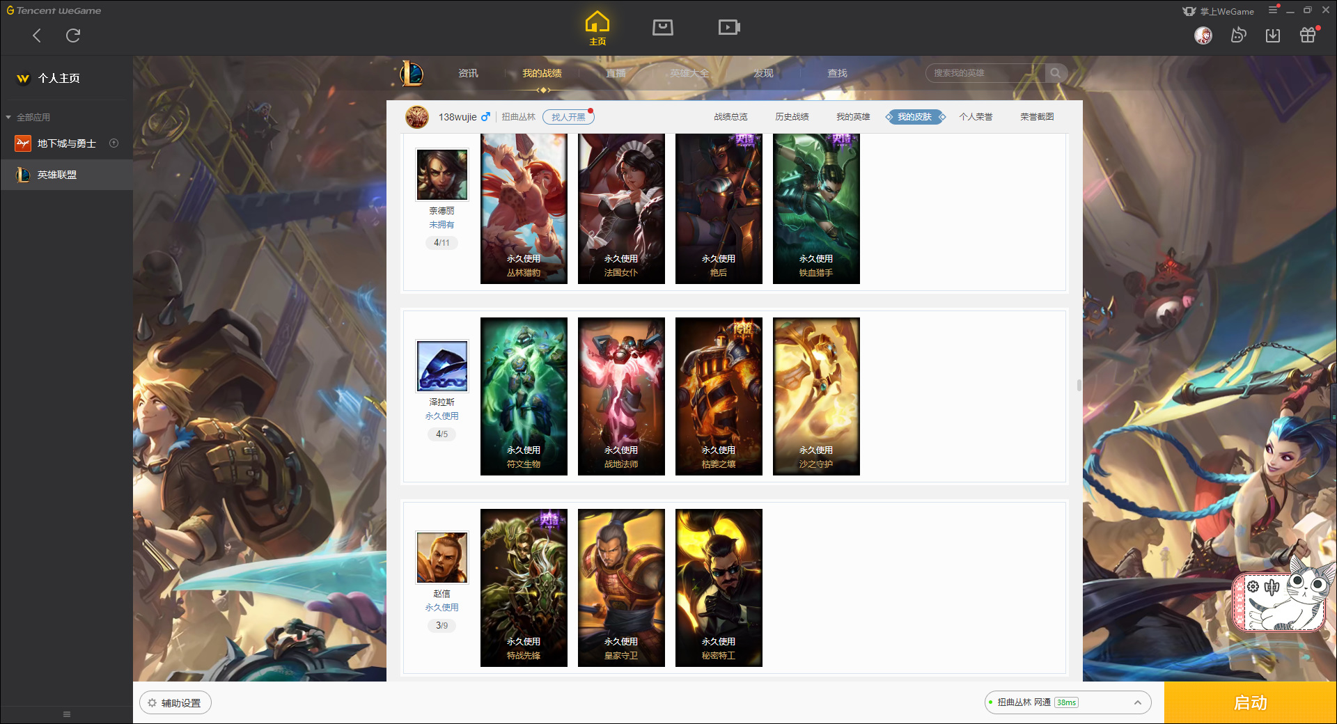Viewport: 1337px width, 724px height.
Task: Click the skin list scrollbar handle
Action: [x=1079, y=385]
